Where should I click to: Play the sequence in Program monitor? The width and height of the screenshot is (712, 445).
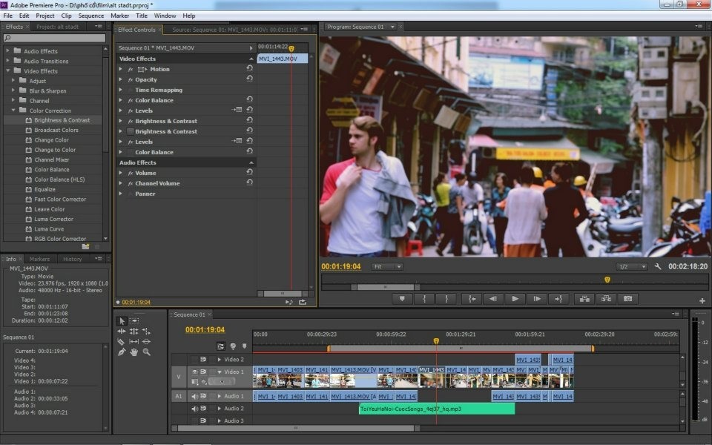[515, 299]
